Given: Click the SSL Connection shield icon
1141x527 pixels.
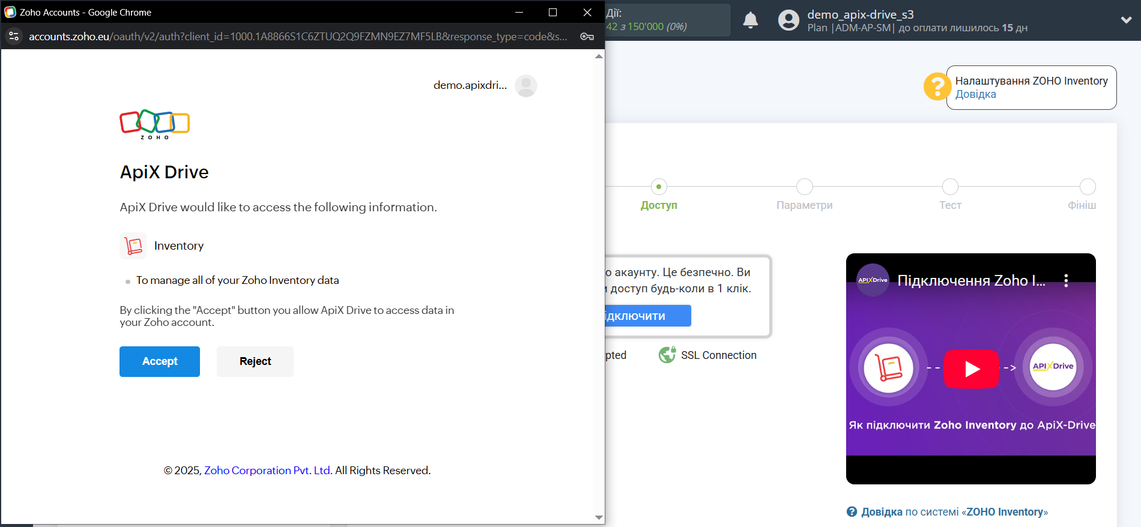Looking at the screenshot, I should 667,355.
